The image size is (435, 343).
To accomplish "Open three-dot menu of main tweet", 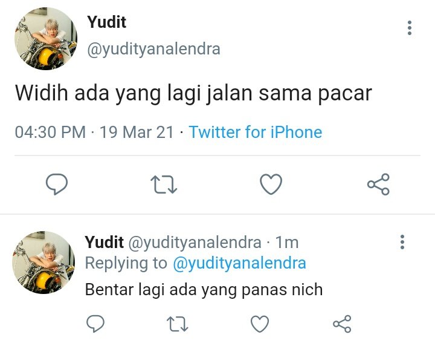I will pos(410,28).
